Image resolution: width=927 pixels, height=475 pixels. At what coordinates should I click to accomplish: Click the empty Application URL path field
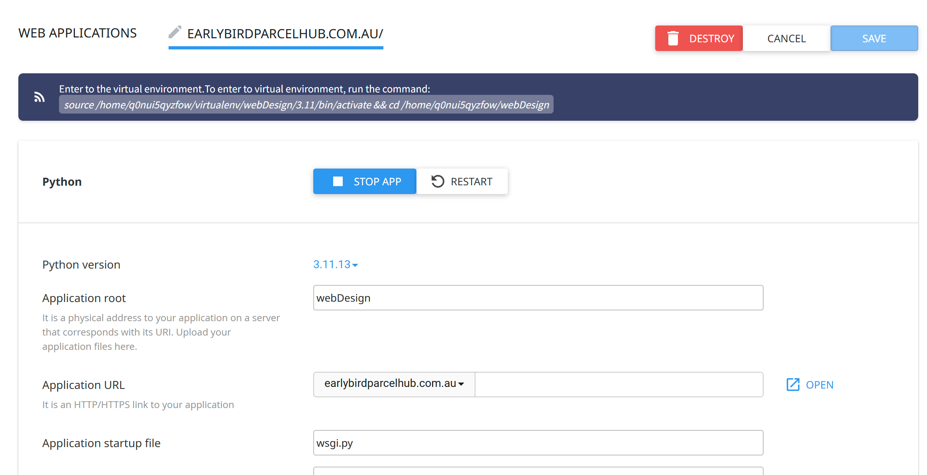pyautogui.click(x=619, y=384)
